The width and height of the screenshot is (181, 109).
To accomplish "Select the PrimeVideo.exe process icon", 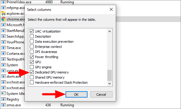I will pos(4,2).
